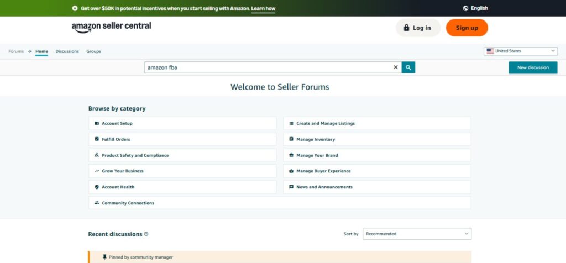
Task: Open the Discussions tab
Action: (67, 51)
